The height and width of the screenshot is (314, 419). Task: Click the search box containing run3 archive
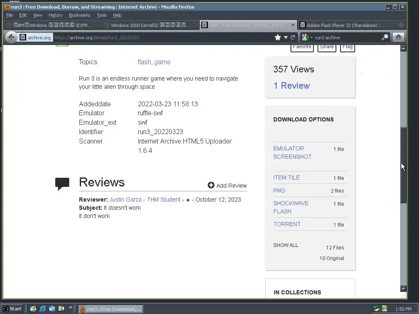coord(347,37)
